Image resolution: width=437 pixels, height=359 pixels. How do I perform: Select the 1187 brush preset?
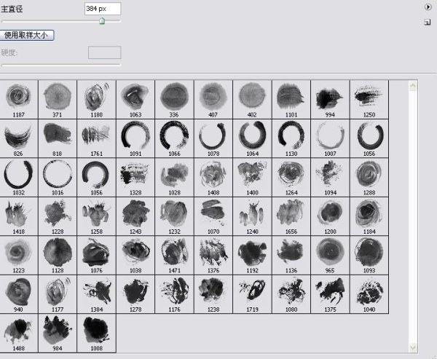click(18, 96)
